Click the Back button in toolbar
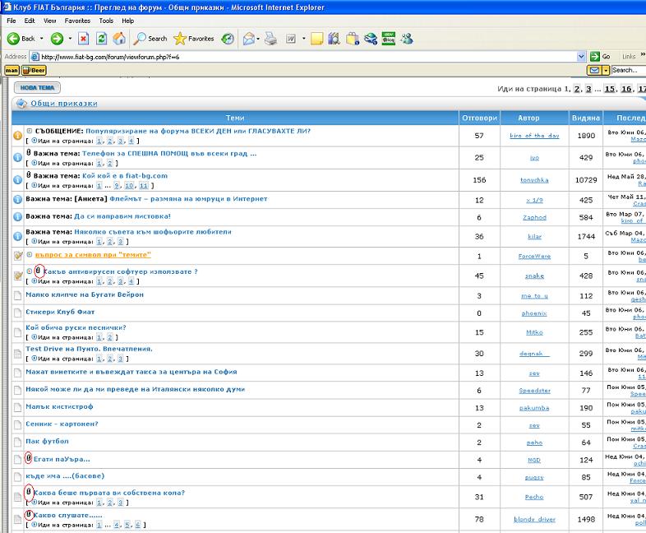This screenshot has width=646, height=533. (21, 39)
